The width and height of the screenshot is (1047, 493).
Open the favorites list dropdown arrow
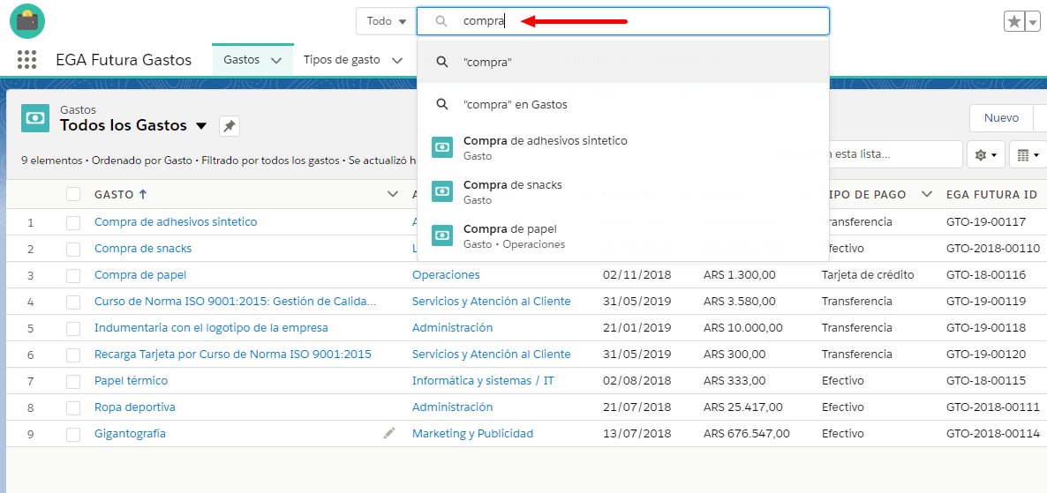tap(1032, 21)
